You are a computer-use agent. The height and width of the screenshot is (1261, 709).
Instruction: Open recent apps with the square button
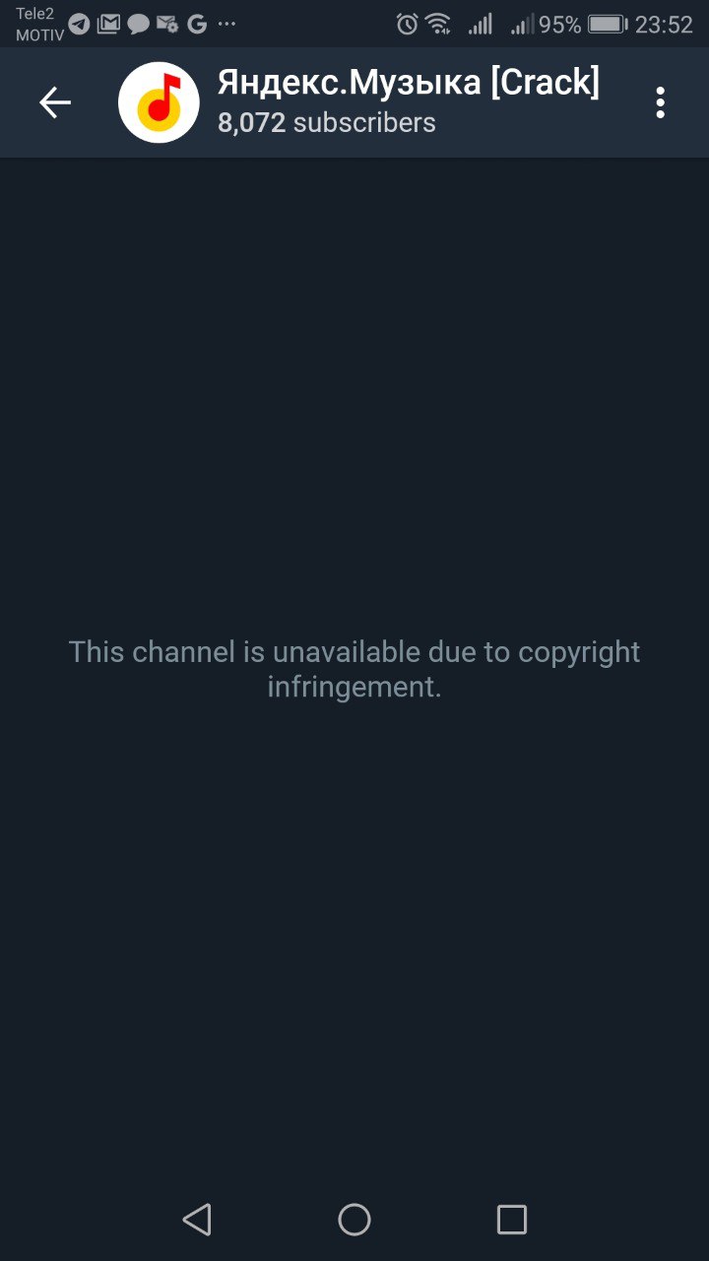click(512, 1220)
